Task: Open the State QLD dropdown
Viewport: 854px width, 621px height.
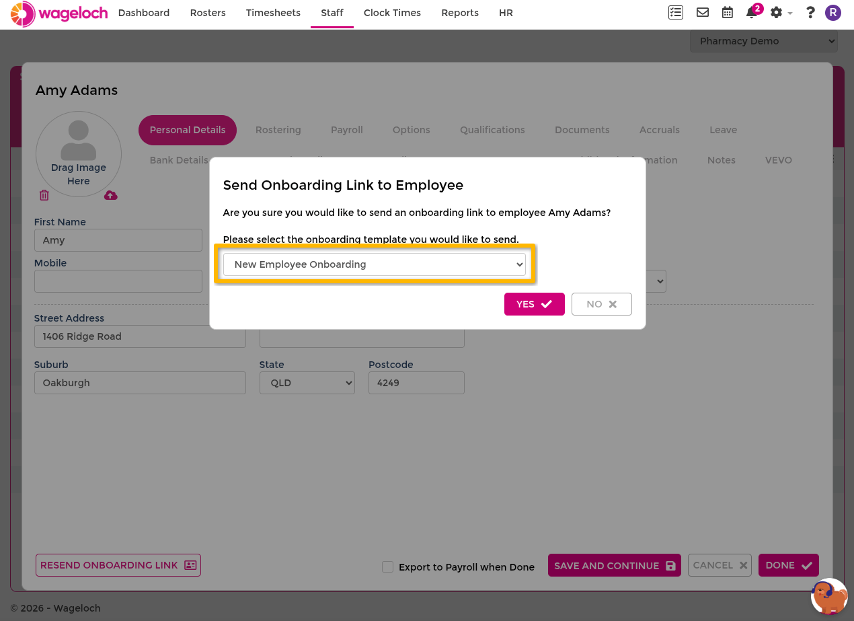Action: point(307,383)
